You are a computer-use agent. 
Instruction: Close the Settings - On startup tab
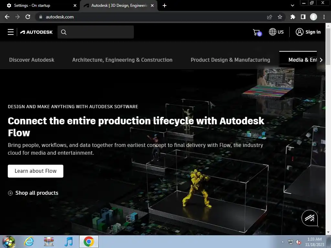[x=75, y=5]
